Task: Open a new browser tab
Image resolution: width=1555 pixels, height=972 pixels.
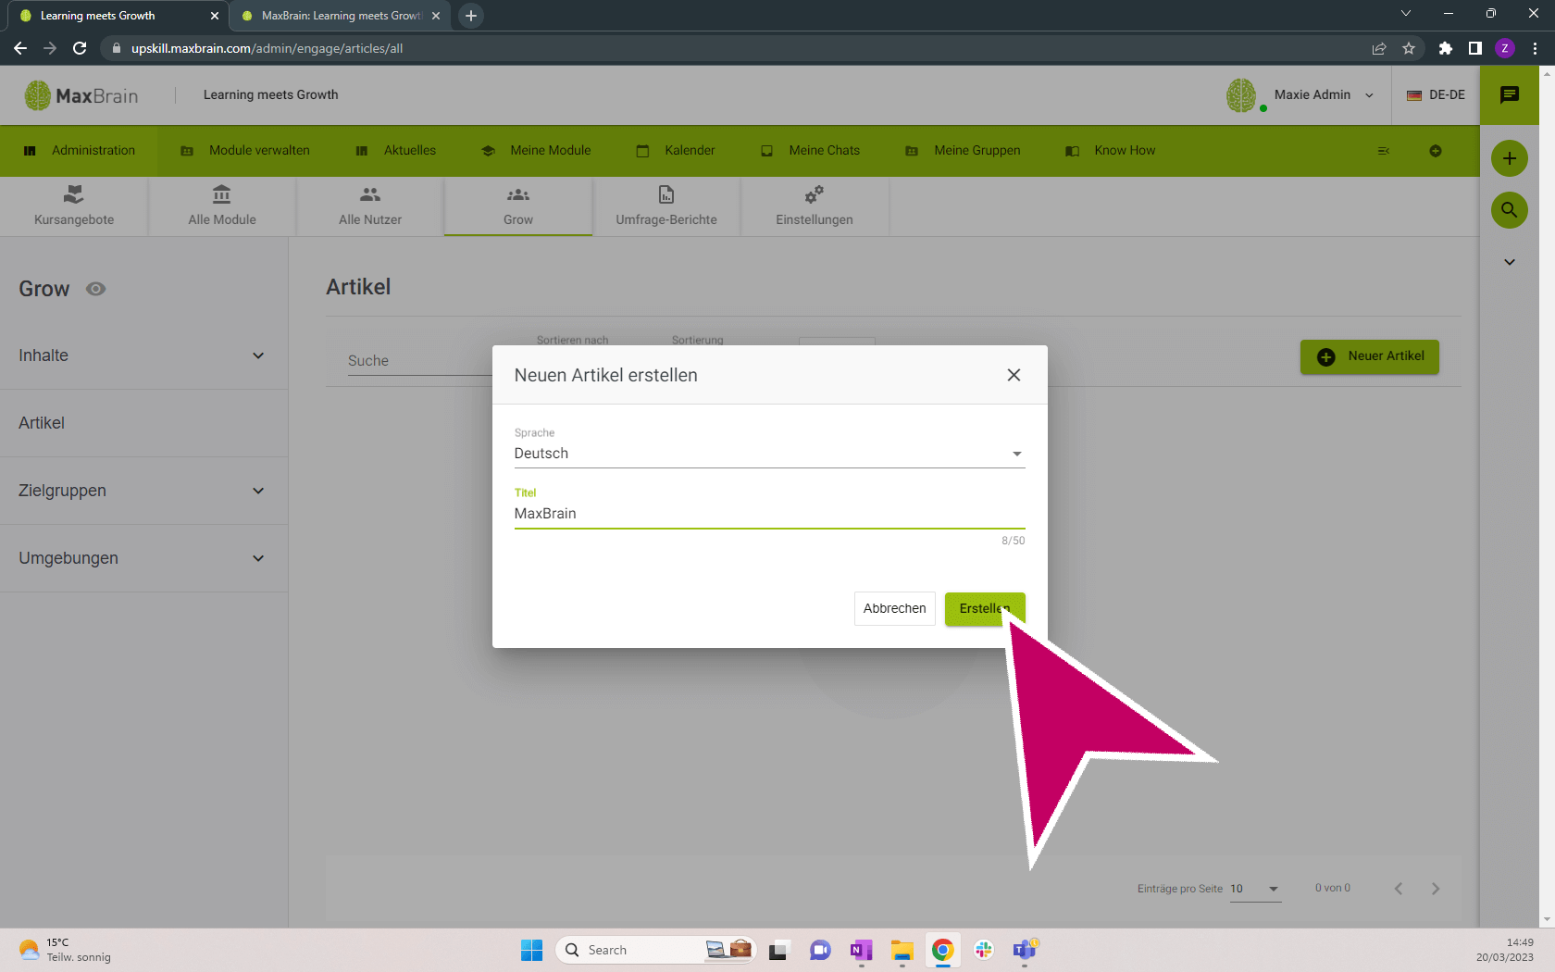Action: [x=471, y=16]
